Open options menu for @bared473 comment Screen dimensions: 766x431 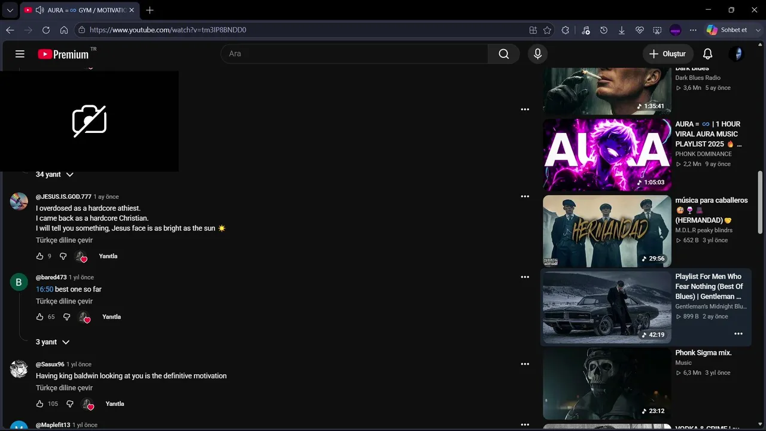[x=525, y=277]
